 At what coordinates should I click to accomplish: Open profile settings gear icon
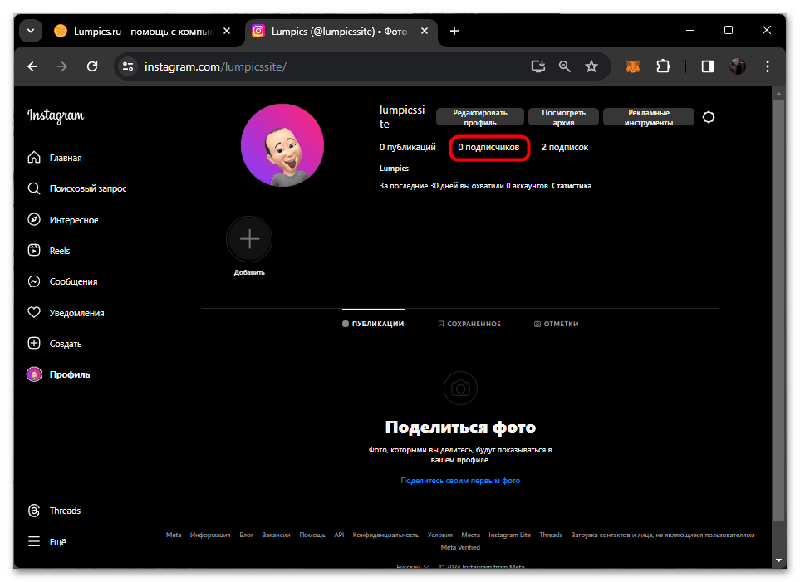(708, 117)
